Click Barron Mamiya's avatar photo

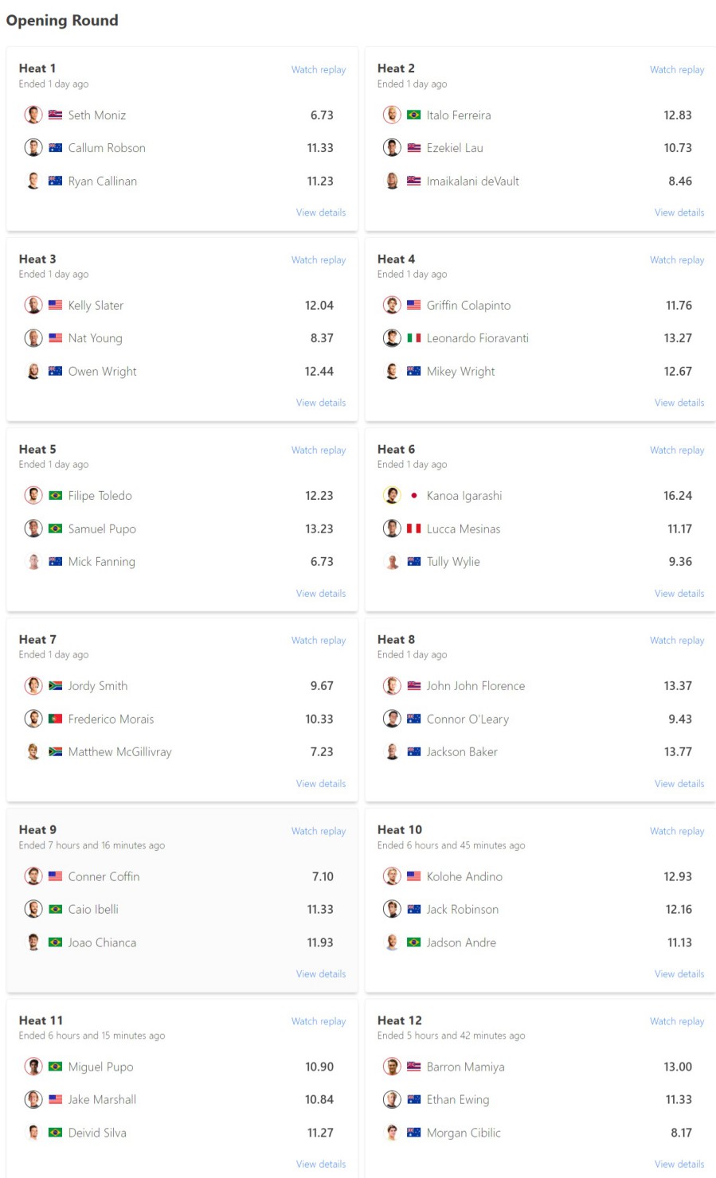(392, 1067)
